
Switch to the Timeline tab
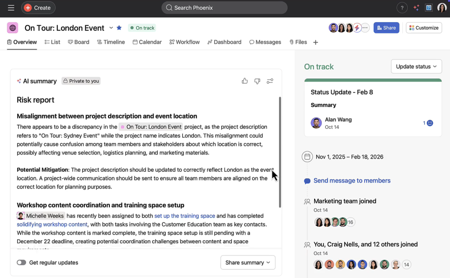pos(111,42)
